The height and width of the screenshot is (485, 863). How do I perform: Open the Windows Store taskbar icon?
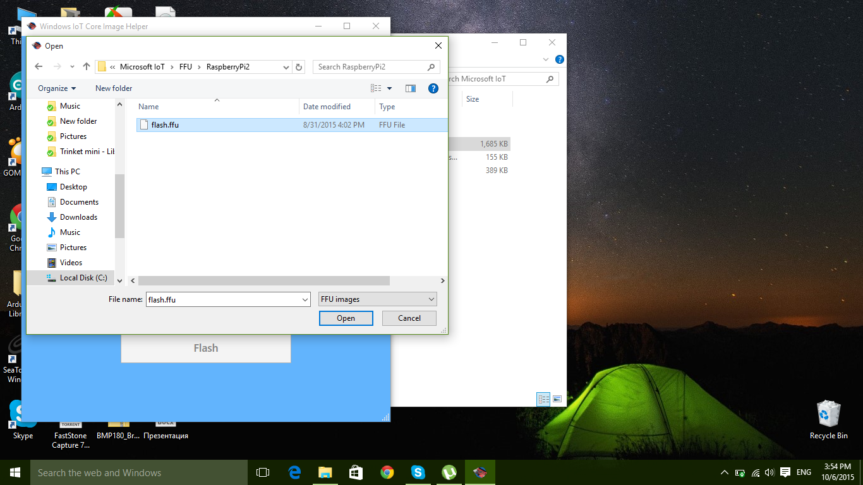pos(356,472)
